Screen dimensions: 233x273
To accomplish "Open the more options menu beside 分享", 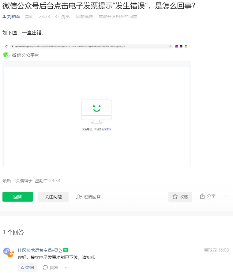I will click(226, 196).
